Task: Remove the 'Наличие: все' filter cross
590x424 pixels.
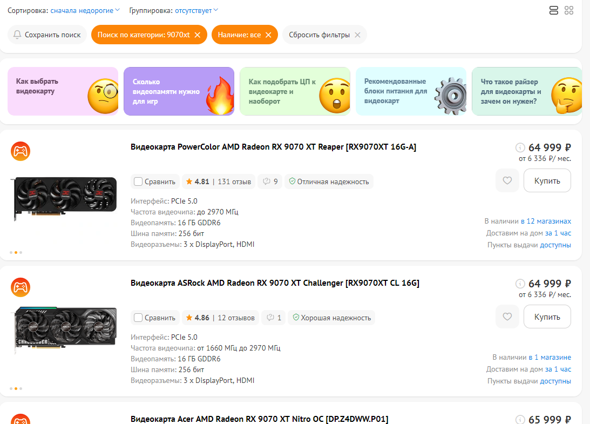Action: coord(268,35)
